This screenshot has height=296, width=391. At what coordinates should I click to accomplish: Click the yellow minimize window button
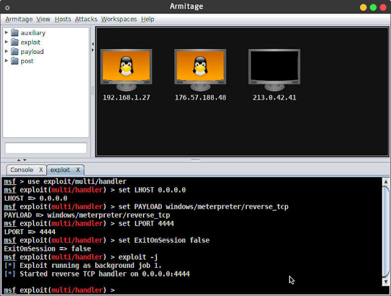(x=363, y=7)
